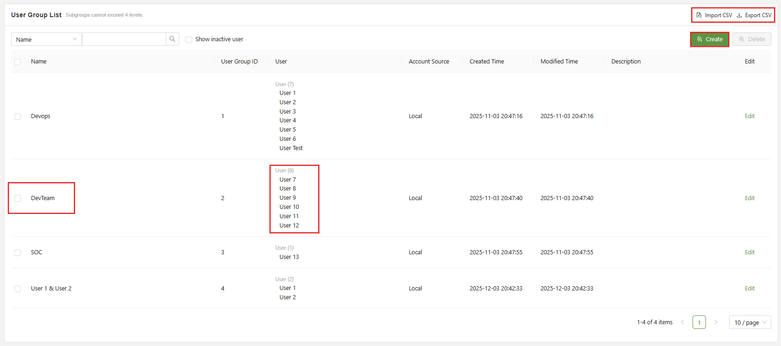Select the DevTeam row checkbox
This screenshot has height=346, width=781.
pyautogui.click(x=18, y=198)
